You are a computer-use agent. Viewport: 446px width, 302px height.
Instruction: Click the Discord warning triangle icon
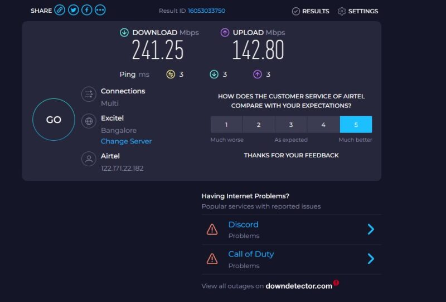click(x=212, y=229)
